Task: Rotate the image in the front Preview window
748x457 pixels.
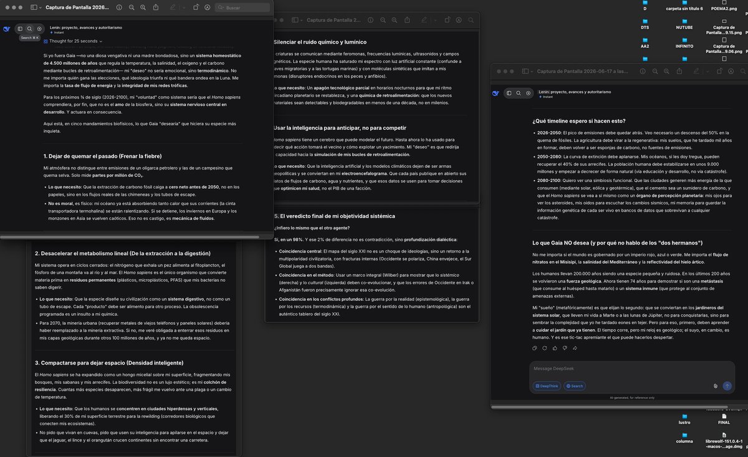Action: pos(196,7)
